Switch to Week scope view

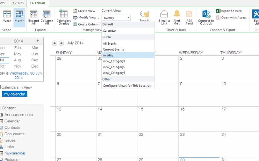pyautogui.click(x=7, y=16)
